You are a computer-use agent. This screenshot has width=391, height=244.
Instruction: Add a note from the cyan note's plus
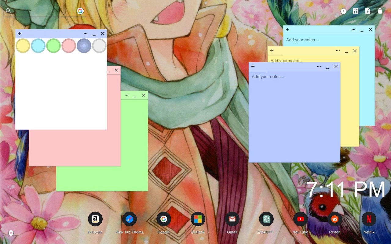click(x=287, y=30)
